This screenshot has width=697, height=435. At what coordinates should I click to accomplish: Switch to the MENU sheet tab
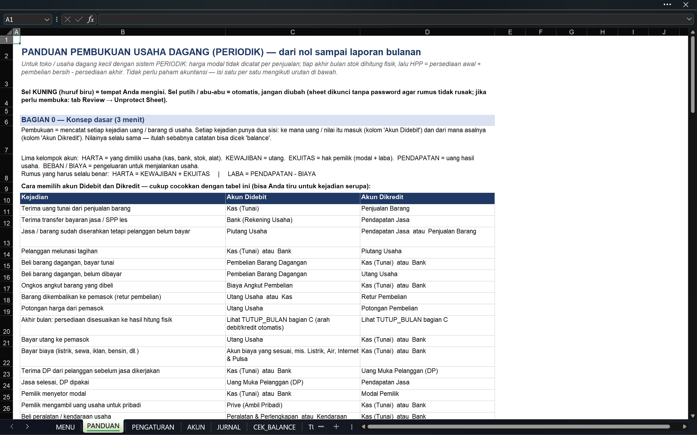tap(65, 427)
